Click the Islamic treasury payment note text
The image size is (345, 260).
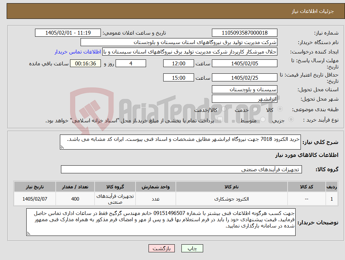pyautogui.click(x=130, y=121)
